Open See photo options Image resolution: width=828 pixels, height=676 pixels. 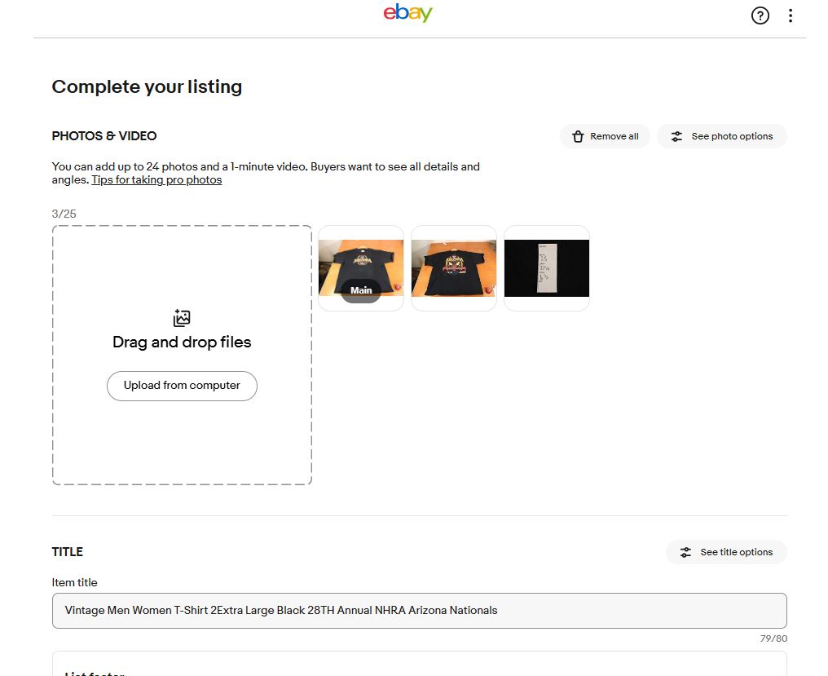722,136
